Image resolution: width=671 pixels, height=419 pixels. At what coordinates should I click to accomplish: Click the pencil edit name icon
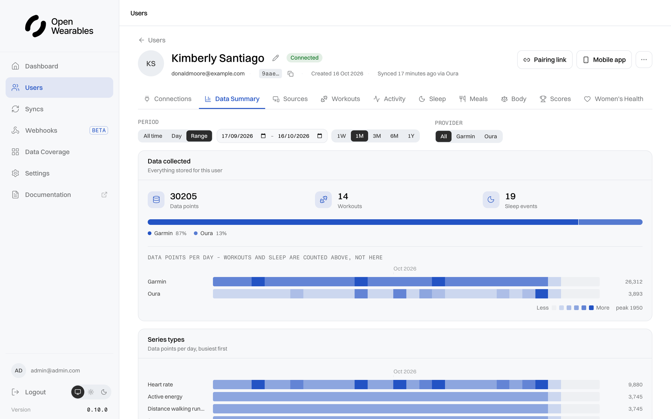(x=276, y=58)
